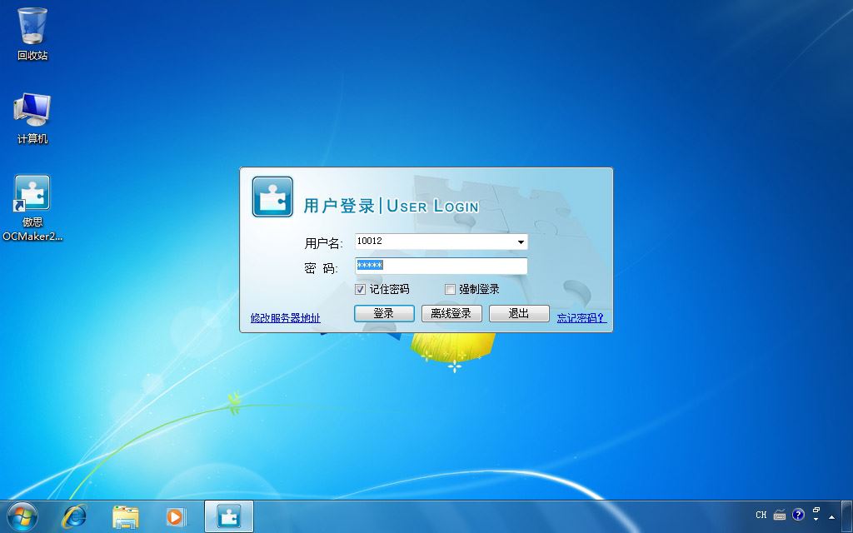Expand the 用户名 dropdown arrow
The height and width of the screenshot is (533, 853).
pos(521,242)
